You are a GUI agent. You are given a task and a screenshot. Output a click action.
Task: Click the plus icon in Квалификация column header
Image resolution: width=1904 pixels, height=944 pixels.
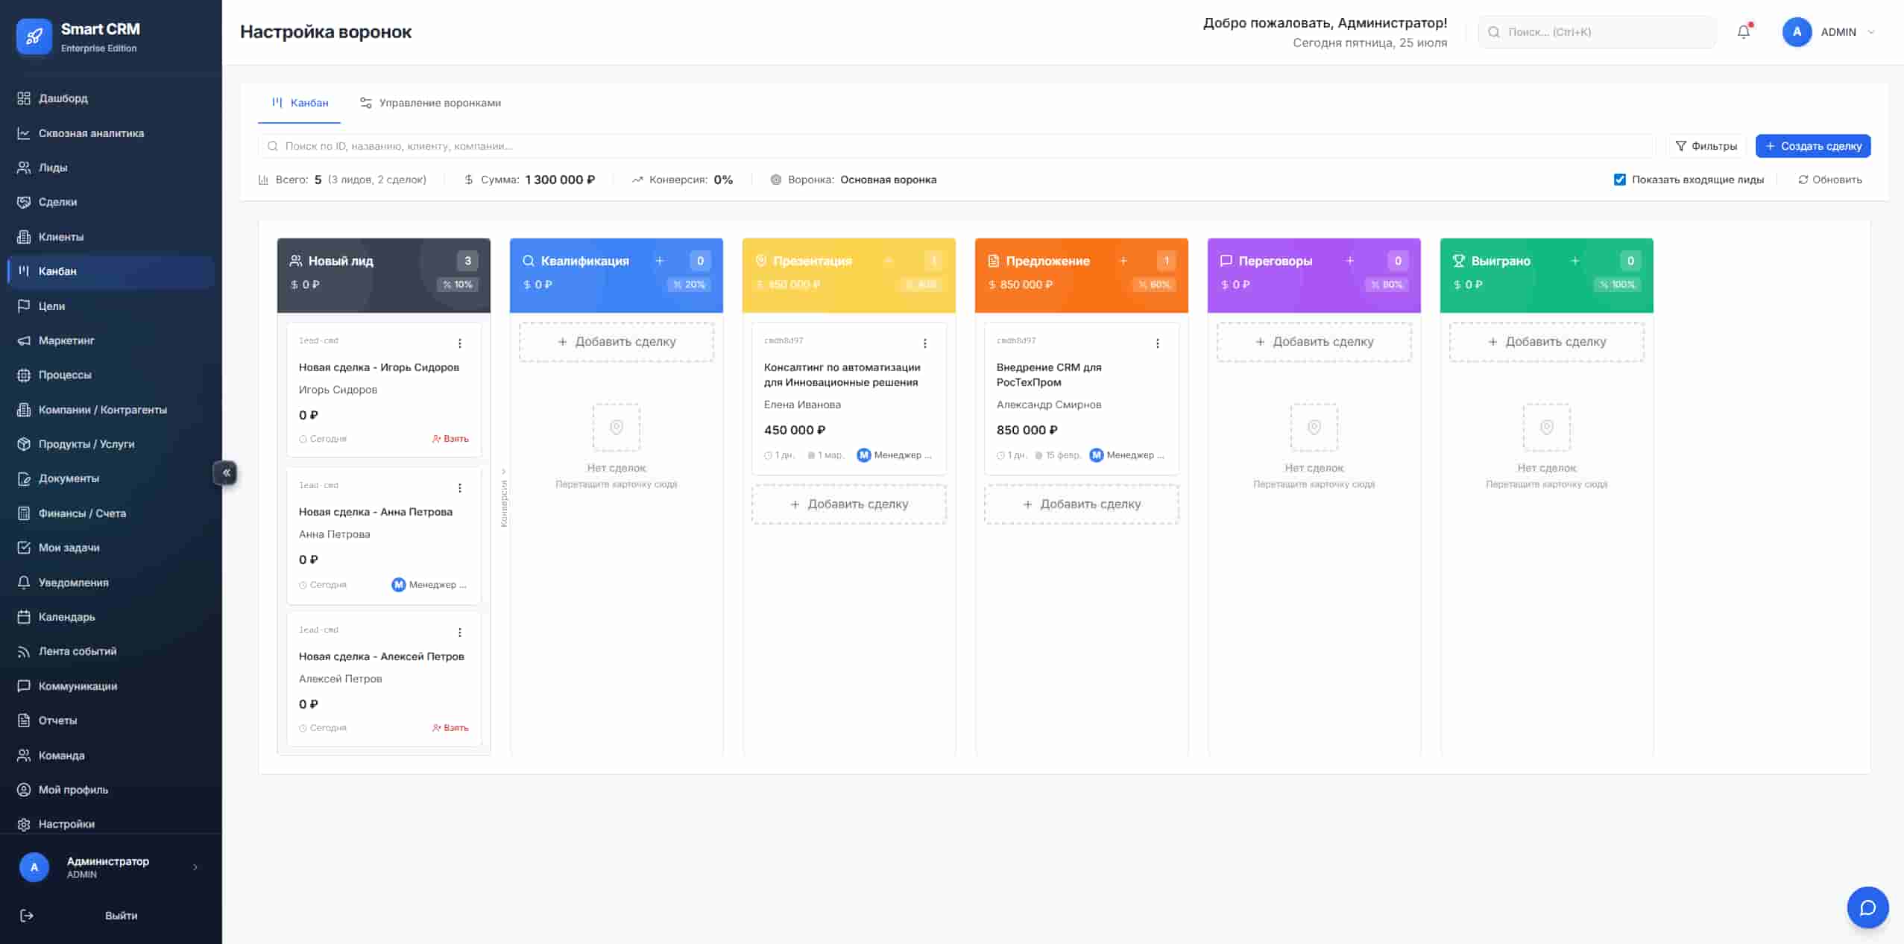pyautogui.click(x=659, y=261)
